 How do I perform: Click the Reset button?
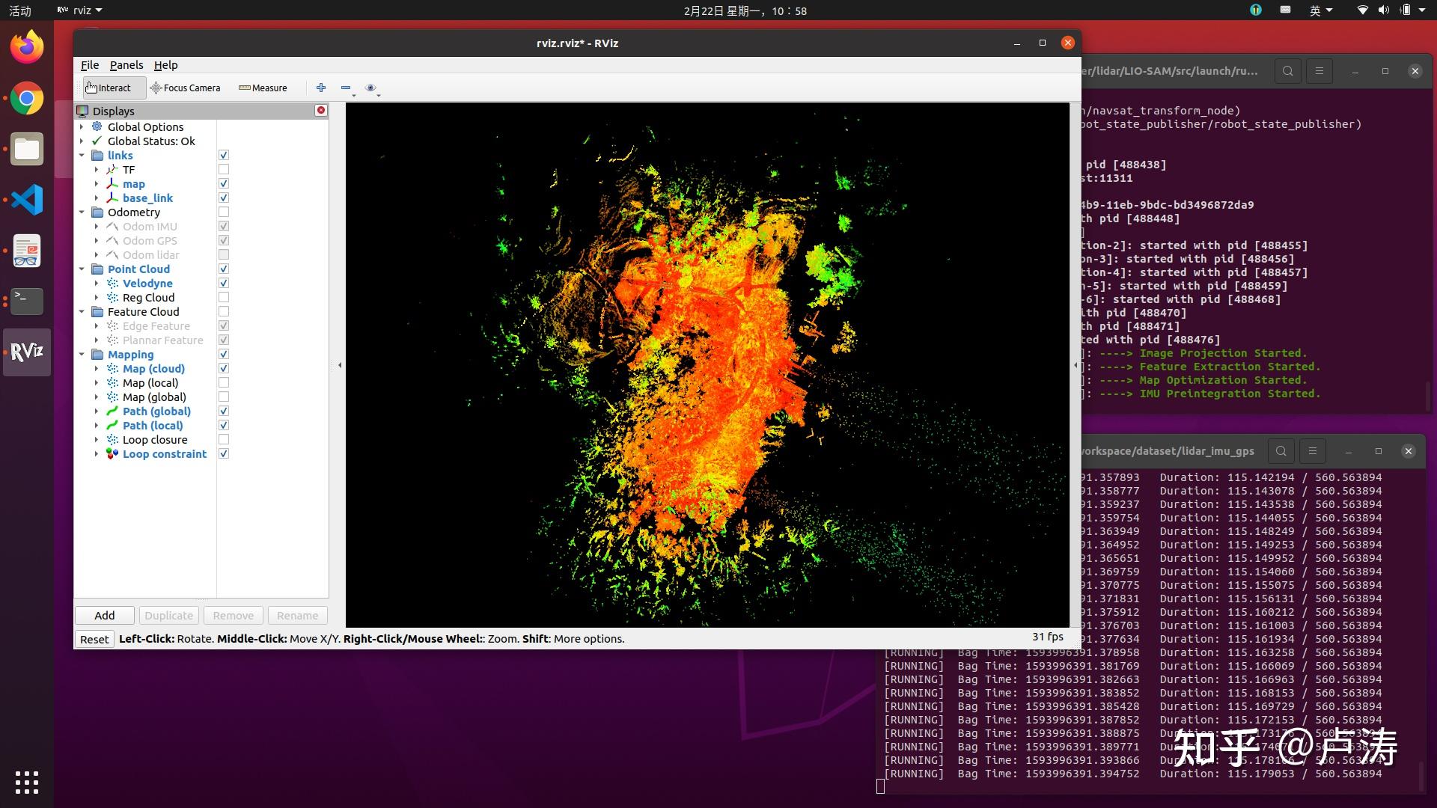pos(94,639)
